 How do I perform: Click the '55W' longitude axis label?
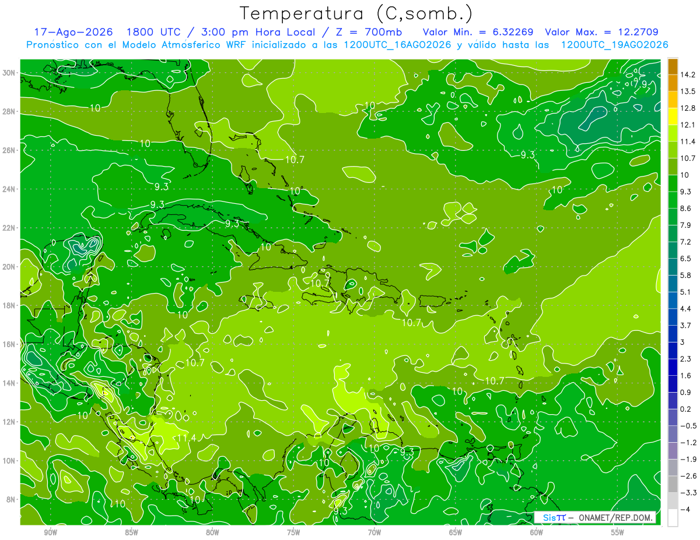coord(618,532)
